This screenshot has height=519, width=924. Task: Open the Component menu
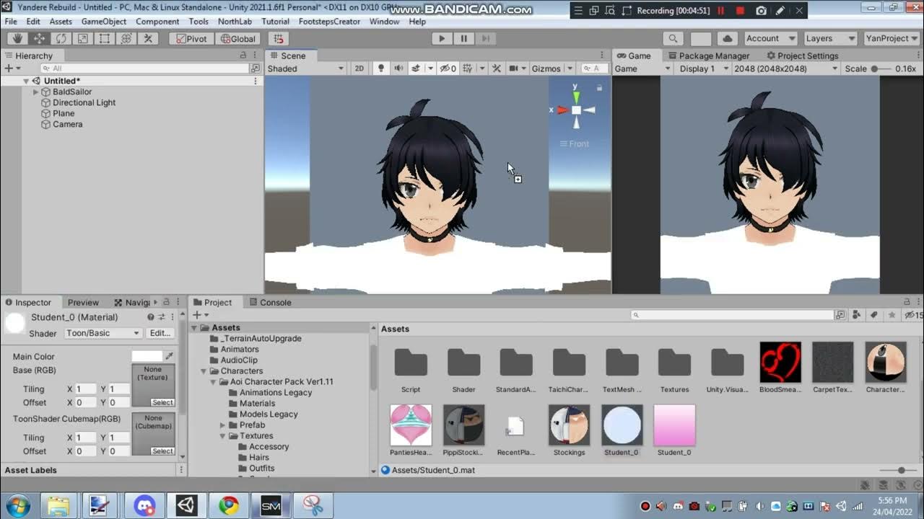[x=157, y=22]
